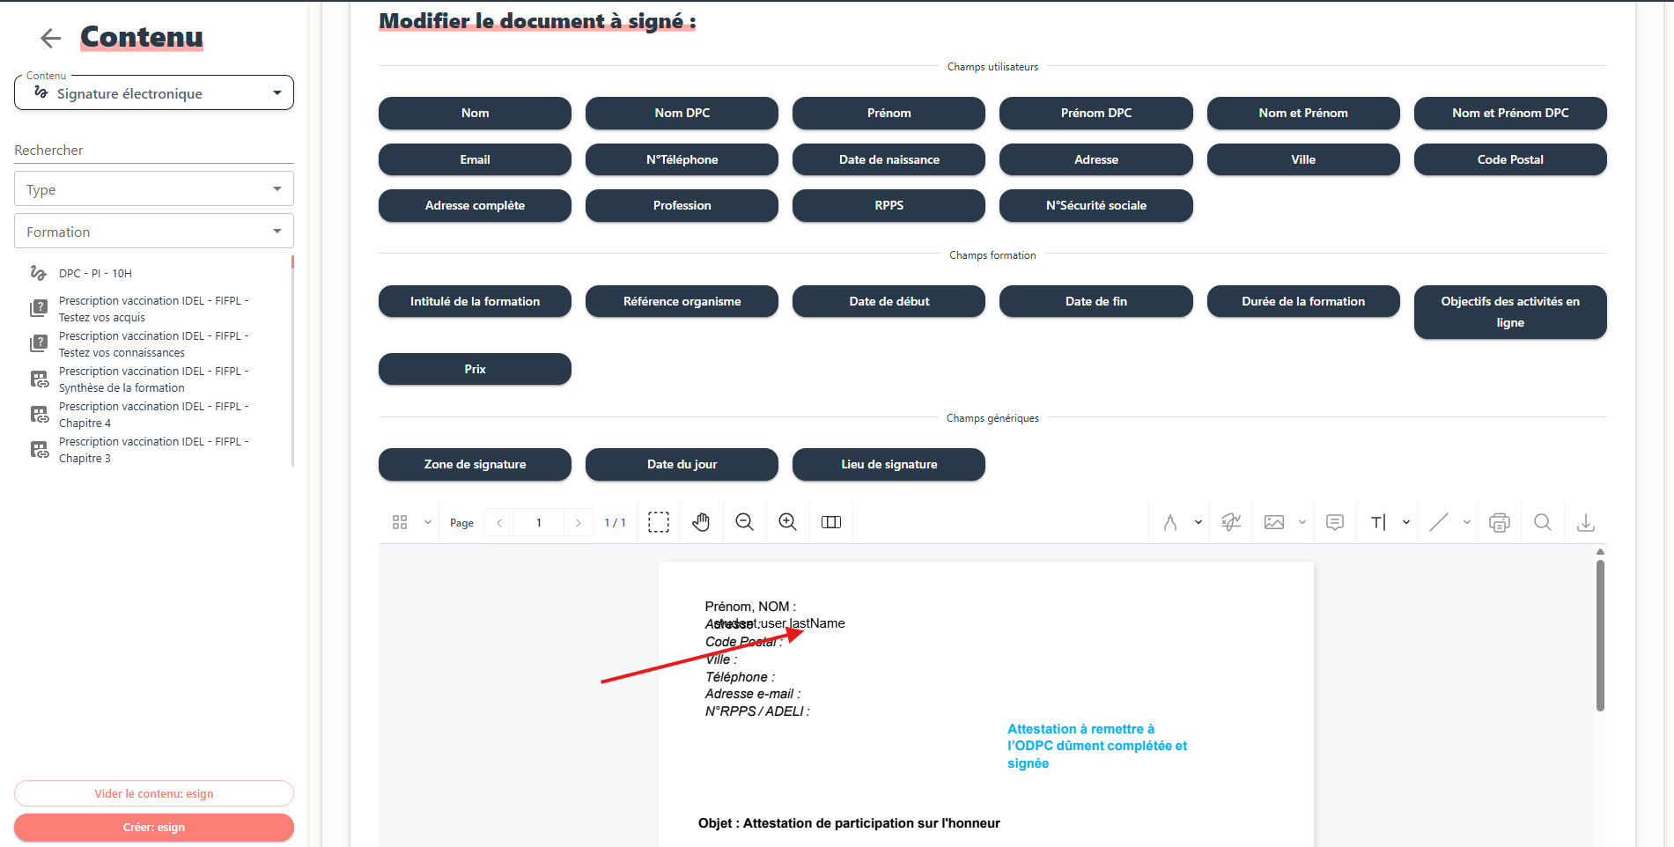Viewport: 1674px width, 847px height.
Task: Insert the RPPS field
Action: [x=889, y=205]
